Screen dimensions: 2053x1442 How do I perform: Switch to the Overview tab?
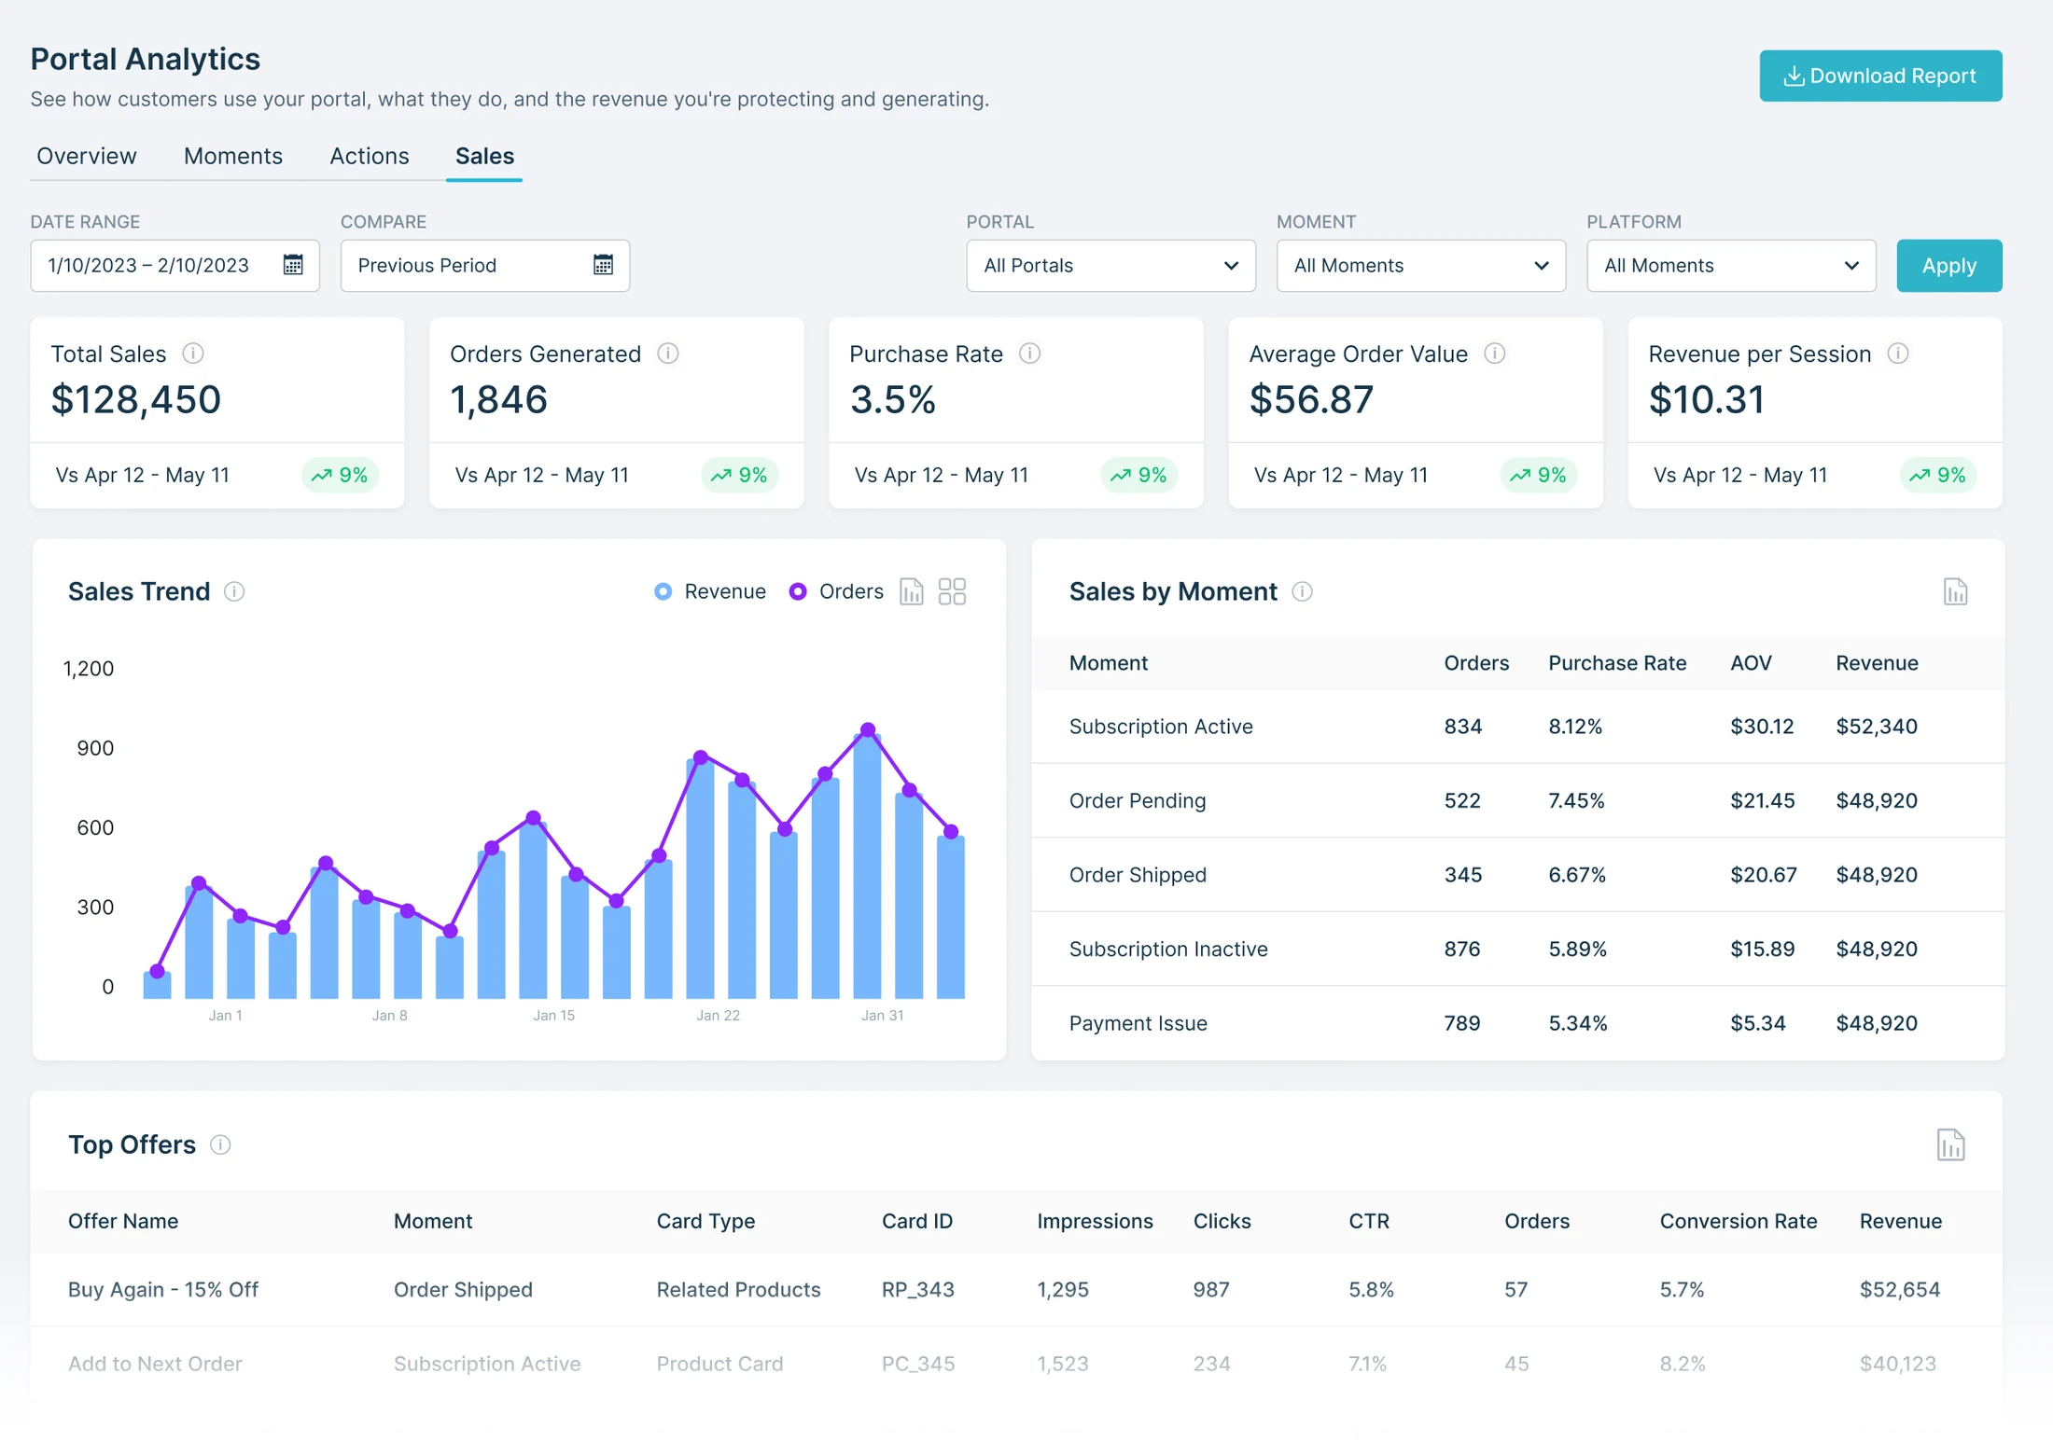87,156
